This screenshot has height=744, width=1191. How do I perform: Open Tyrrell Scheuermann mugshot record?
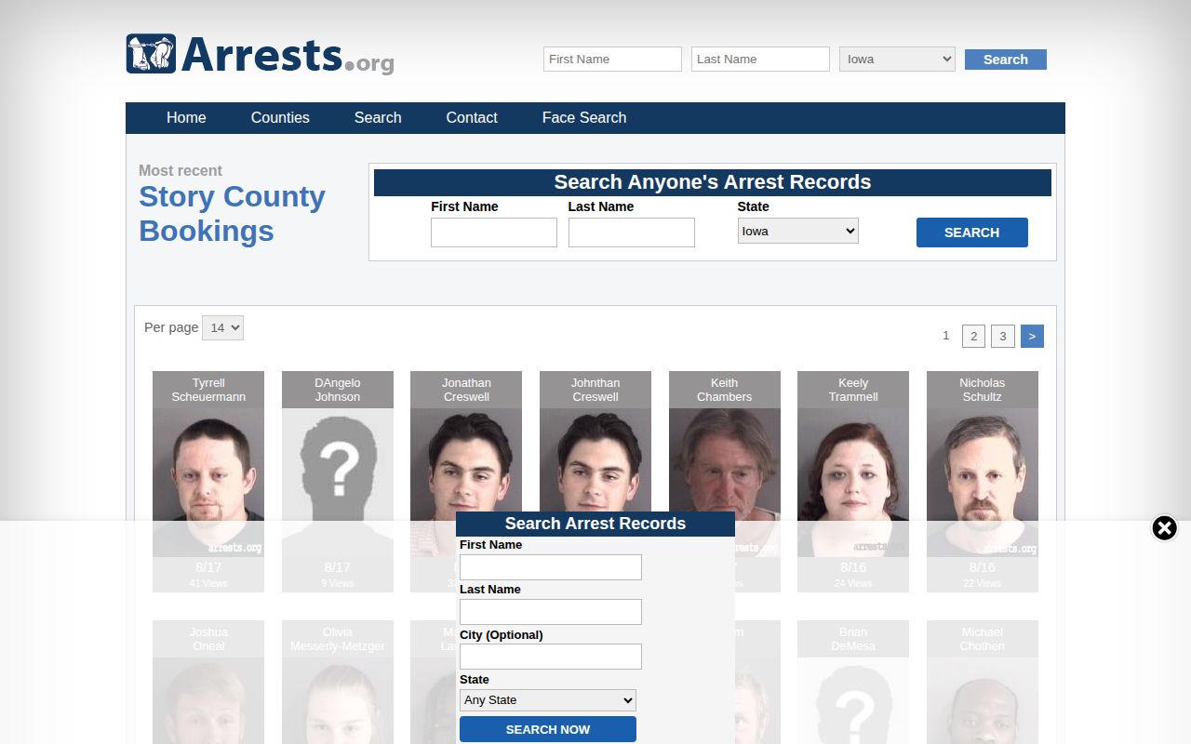[x=208, y=482]
